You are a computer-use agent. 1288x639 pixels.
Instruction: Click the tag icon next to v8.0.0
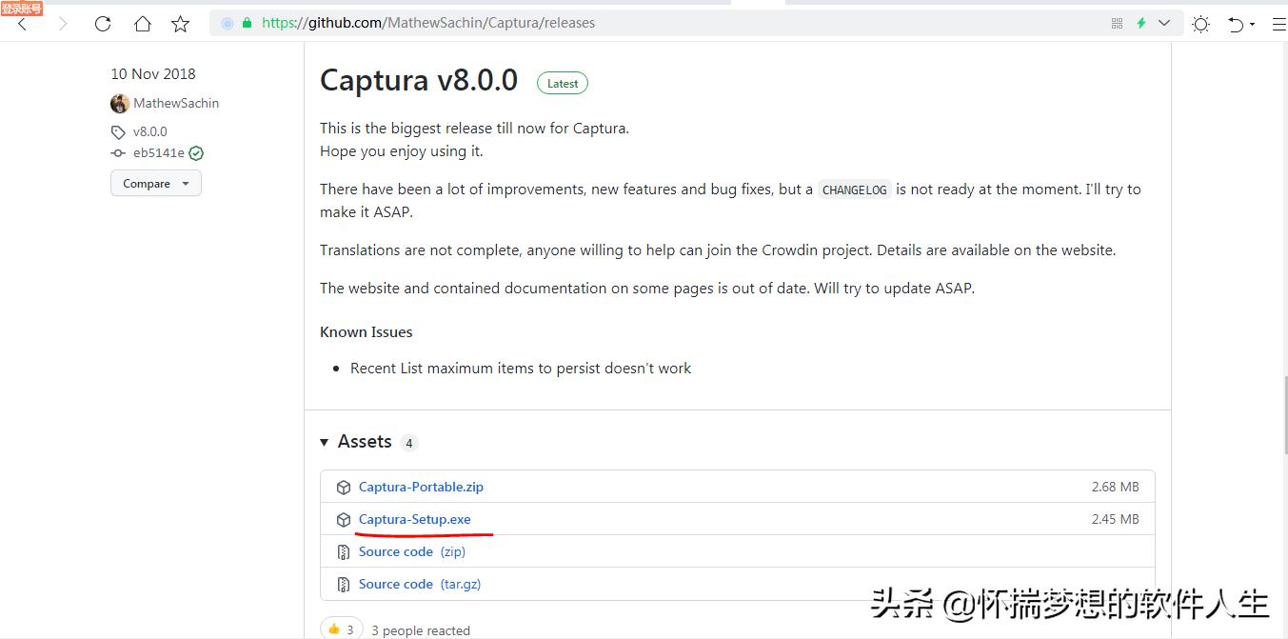coord(118,132)
